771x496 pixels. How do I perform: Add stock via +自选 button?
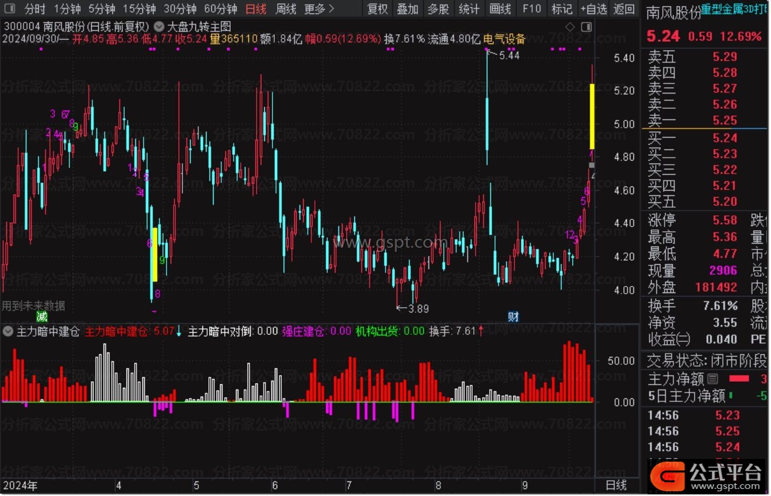click(593, 9)
